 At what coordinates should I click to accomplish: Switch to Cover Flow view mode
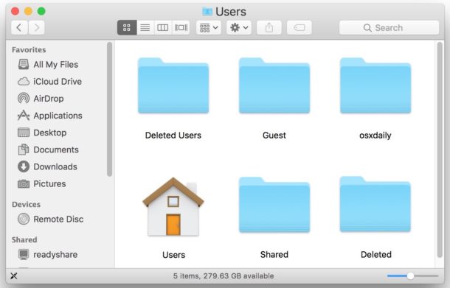pos(181,27)
